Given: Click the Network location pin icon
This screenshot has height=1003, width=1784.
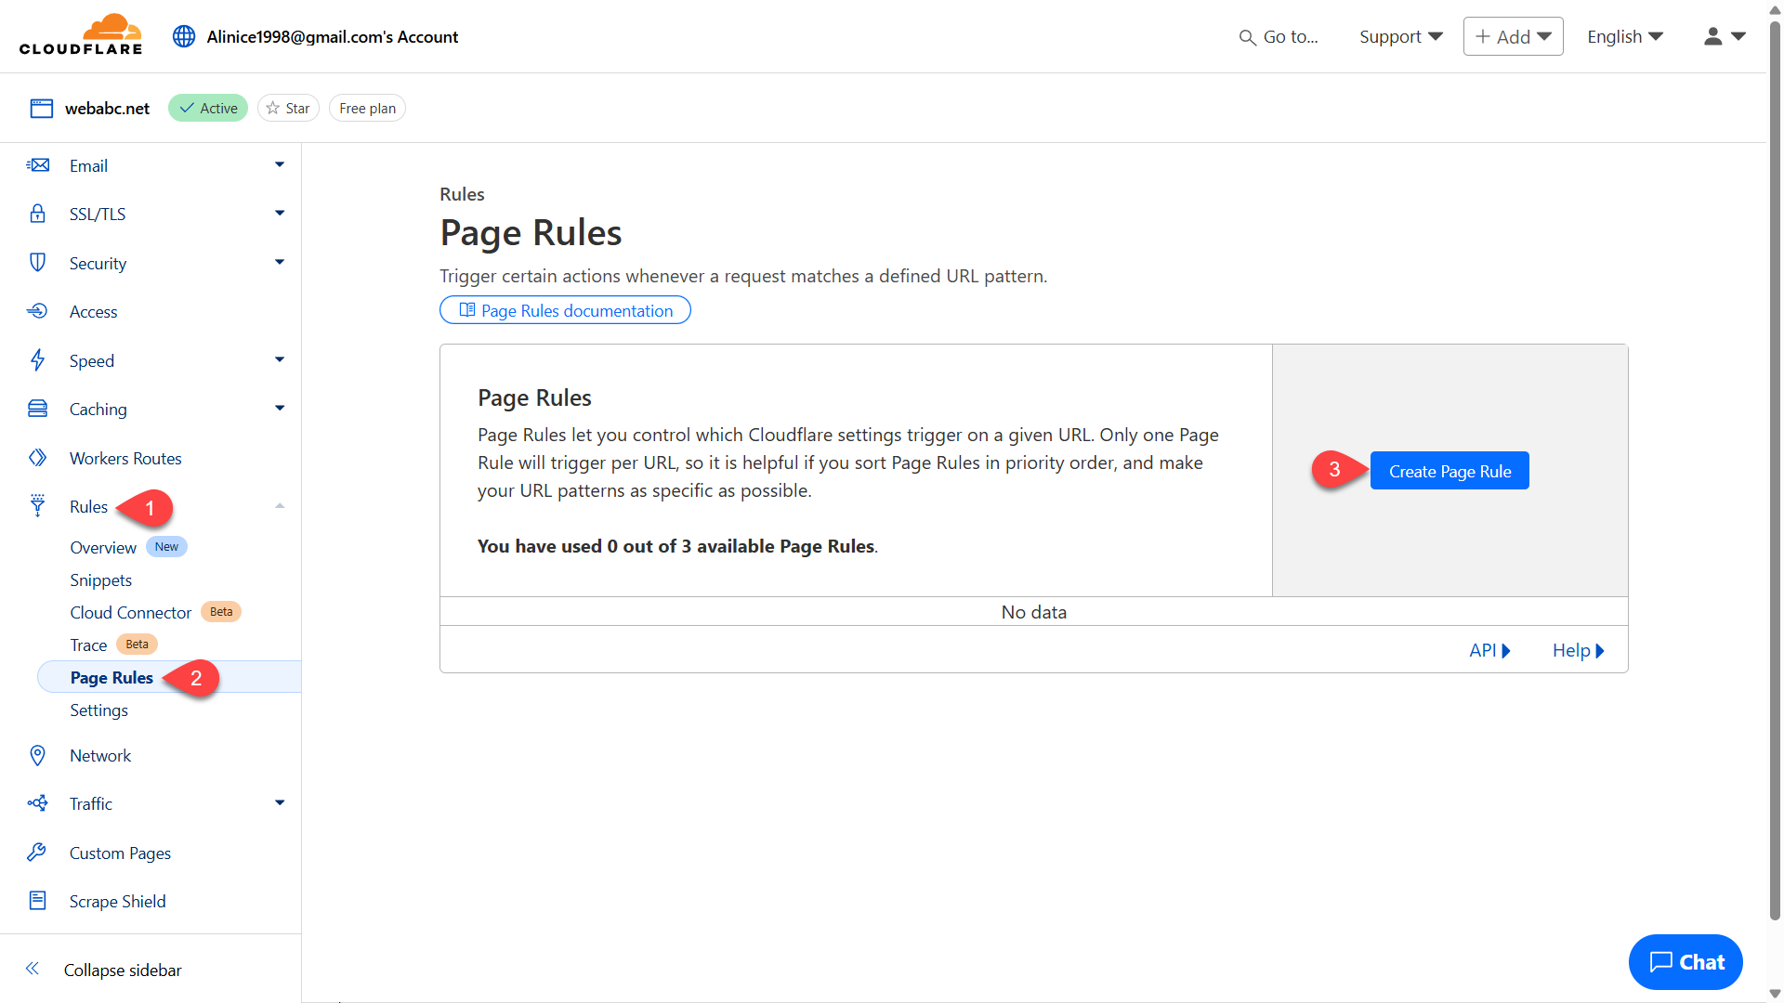Looking at the screenshot, I should (38, 755).
